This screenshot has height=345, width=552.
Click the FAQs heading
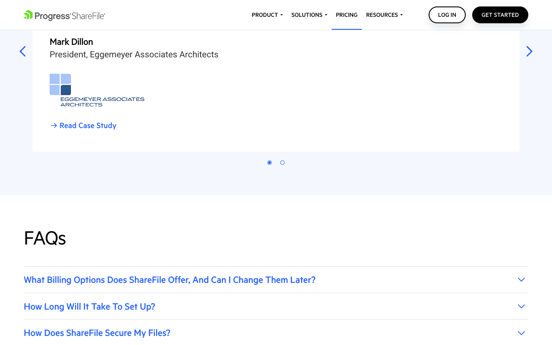[45, 238]
